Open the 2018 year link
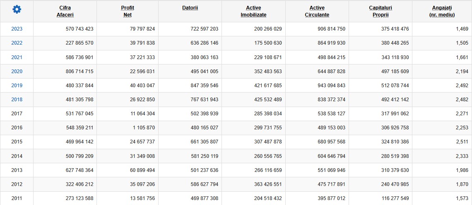The height and width of the screenshot is (205, 472). click(17, 100)
